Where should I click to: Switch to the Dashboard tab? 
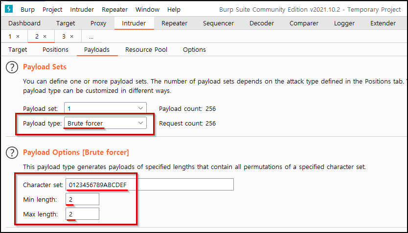pyautogui.click(x=24, y=23)
